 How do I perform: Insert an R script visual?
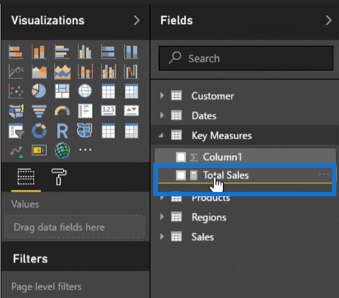(62, 131)
